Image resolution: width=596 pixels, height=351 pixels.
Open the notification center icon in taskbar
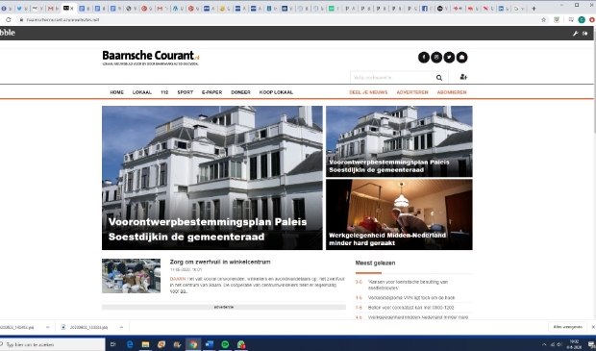[x=591, y=344]
